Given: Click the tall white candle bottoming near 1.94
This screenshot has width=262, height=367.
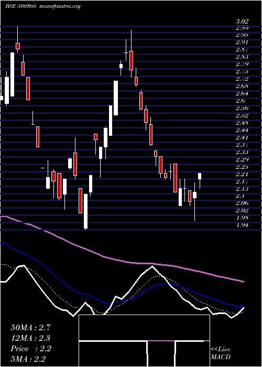Looking at the screenshot, I should [85, 211].
